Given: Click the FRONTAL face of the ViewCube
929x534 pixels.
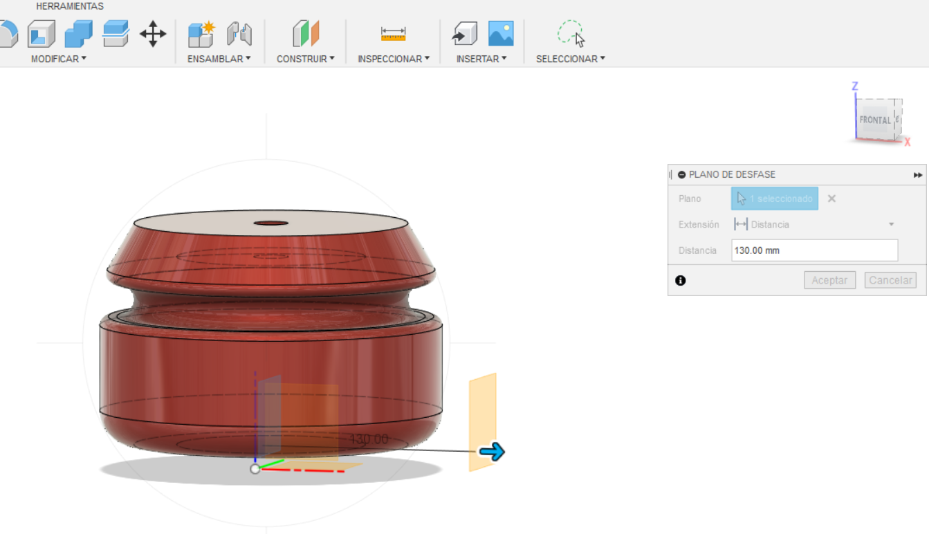Looking at the screenshot, I should [x=875, y=120].
